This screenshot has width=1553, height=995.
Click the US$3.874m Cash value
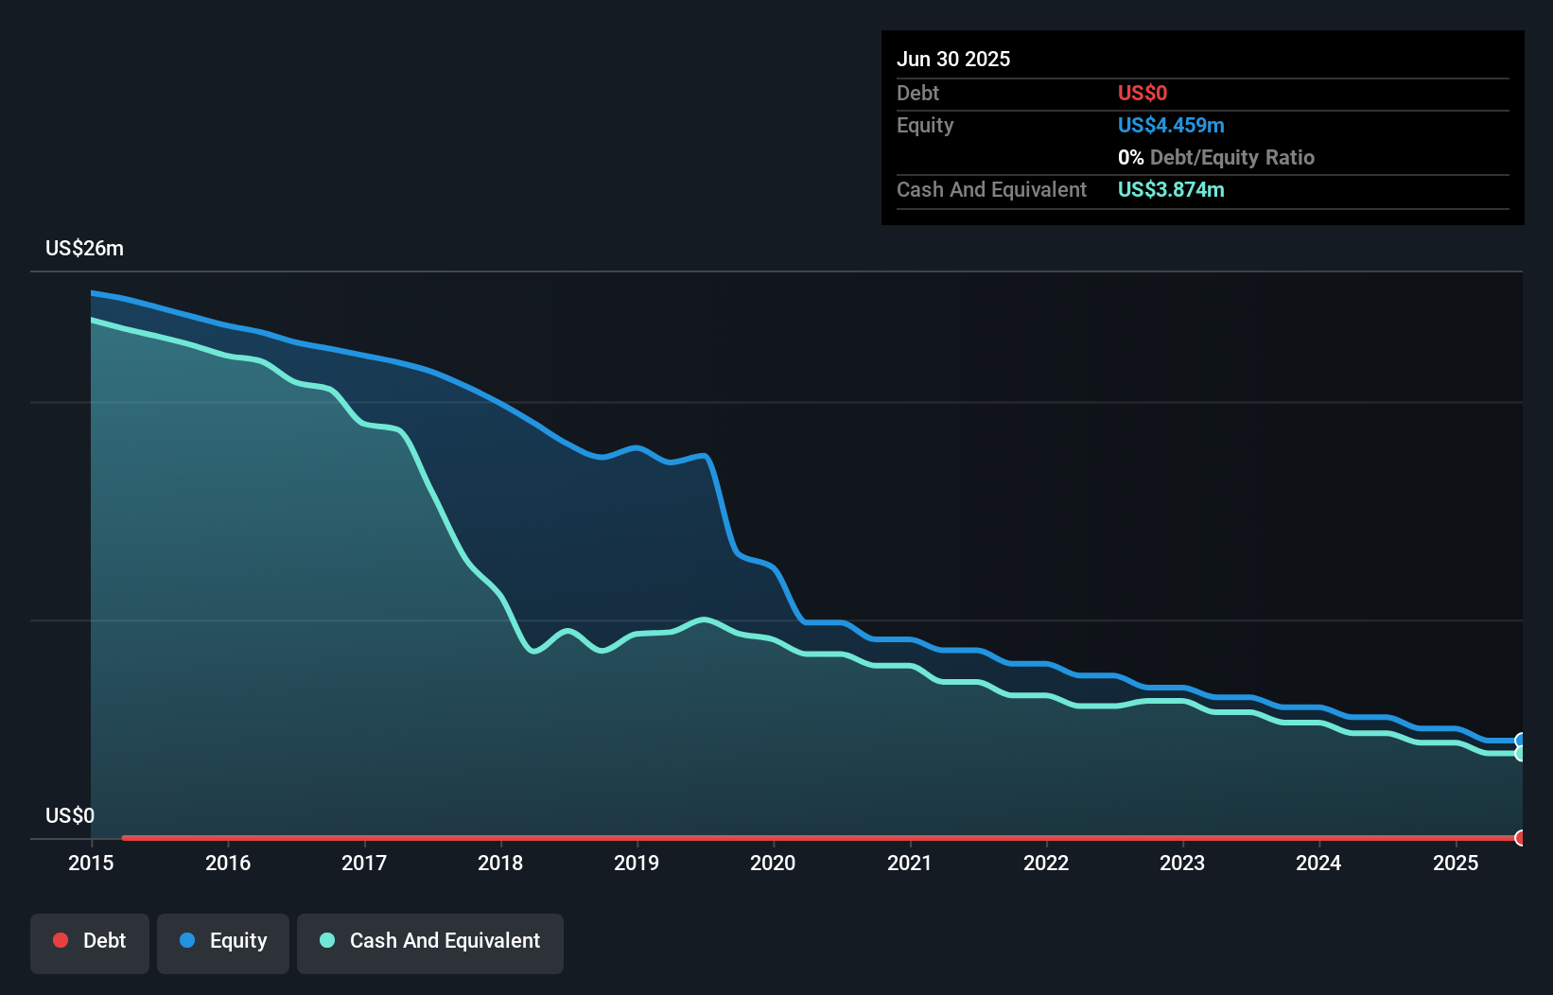[x=1171, y=189]
